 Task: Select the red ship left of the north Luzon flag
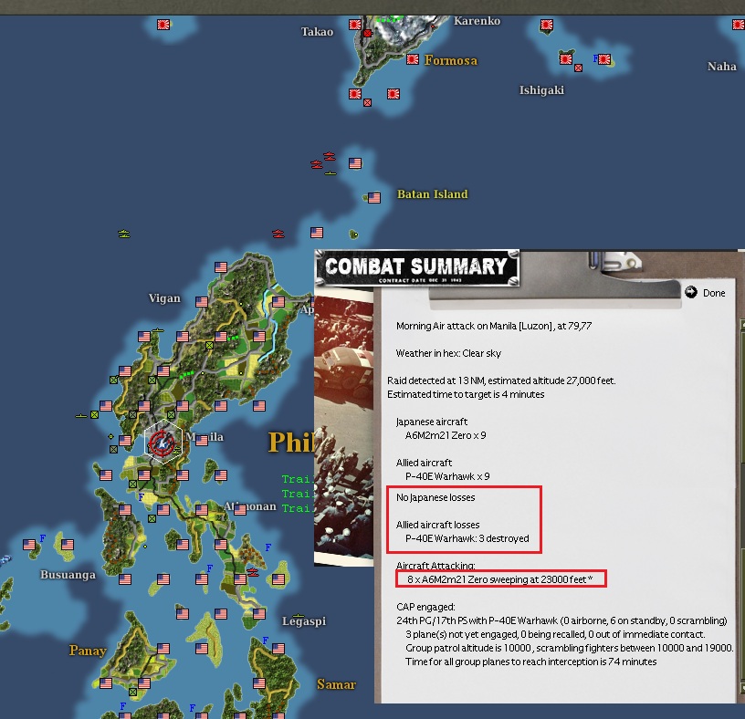coord(278,234)
